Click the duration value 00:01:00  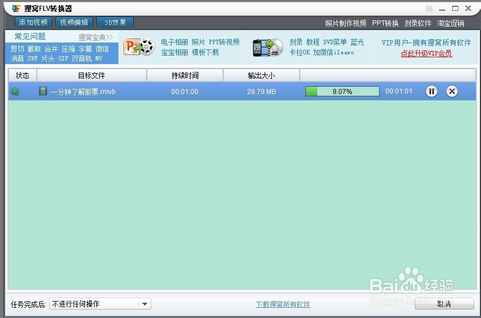[185, 91]
